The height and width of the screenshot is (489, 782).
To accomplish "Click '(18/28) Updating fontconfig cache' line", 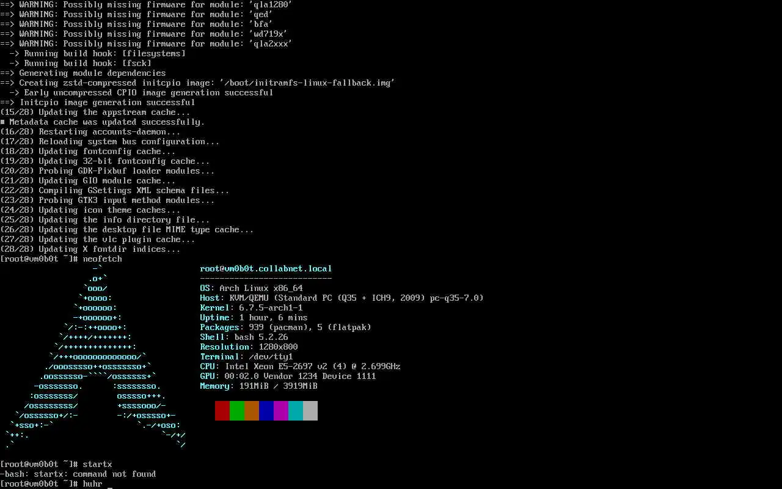I will pyautogui.click(x=88, y=152).
